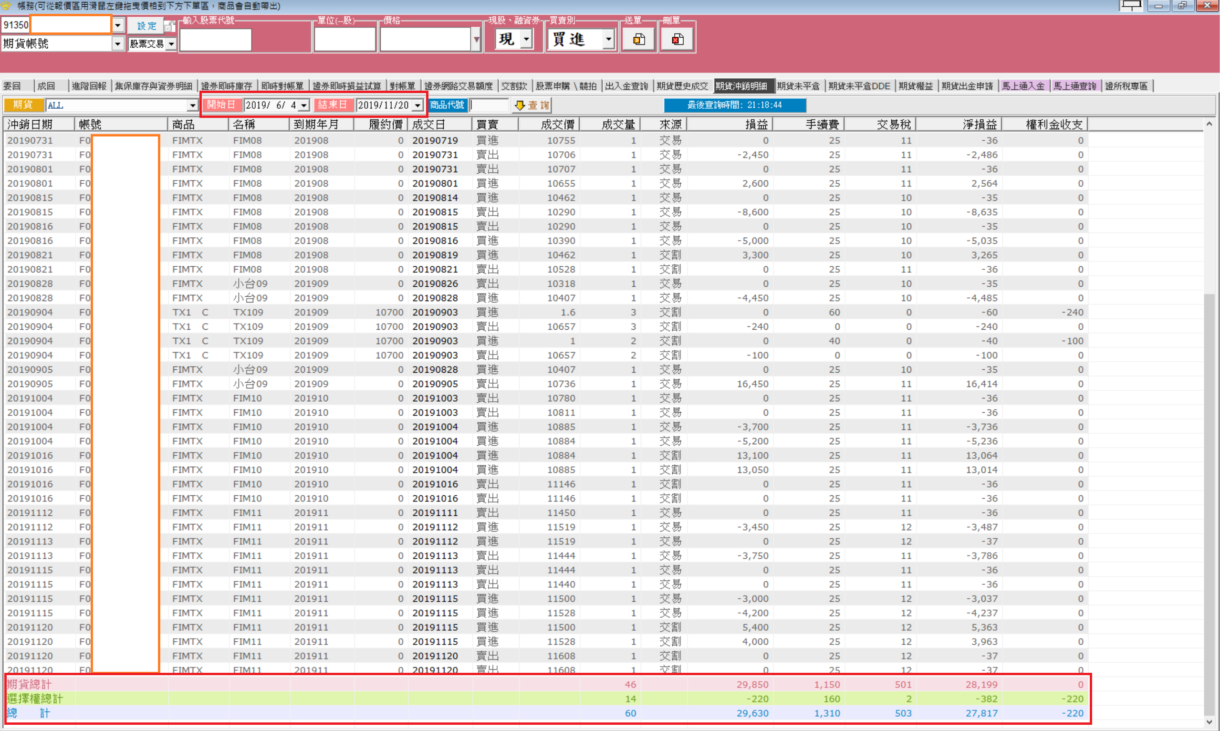Click the orange 期貨 label button

pos(23,105)
